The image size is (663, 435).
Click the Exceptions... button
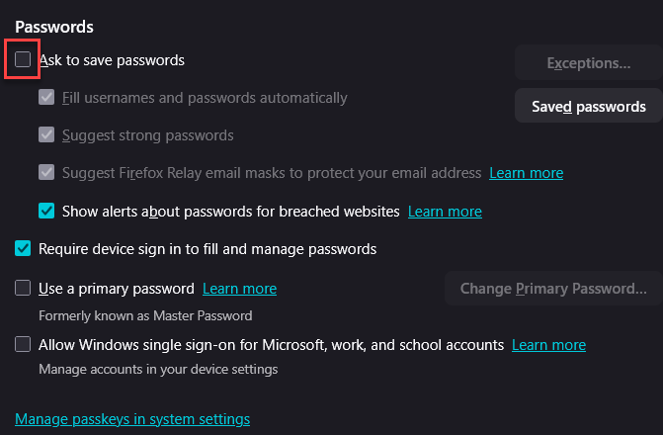(589, 63)
